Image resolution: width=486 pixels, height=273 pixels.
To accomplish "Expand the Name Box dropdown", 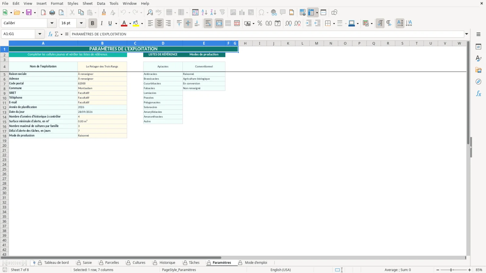I will coord(40,34).
